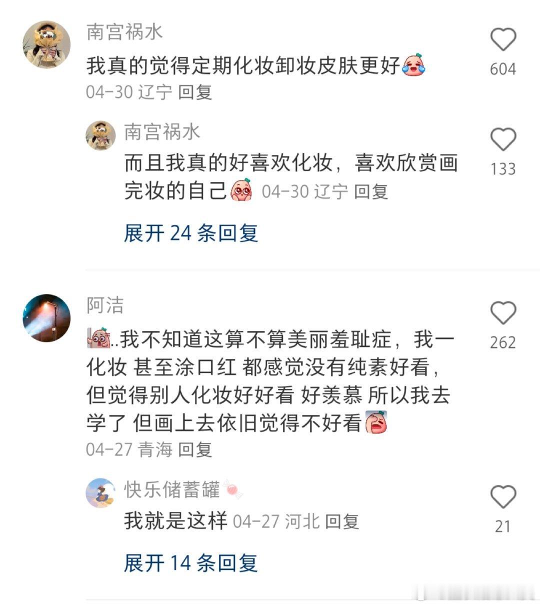
Task: Tap the comment text 我就是这样
Action: [x=176, y=521]
